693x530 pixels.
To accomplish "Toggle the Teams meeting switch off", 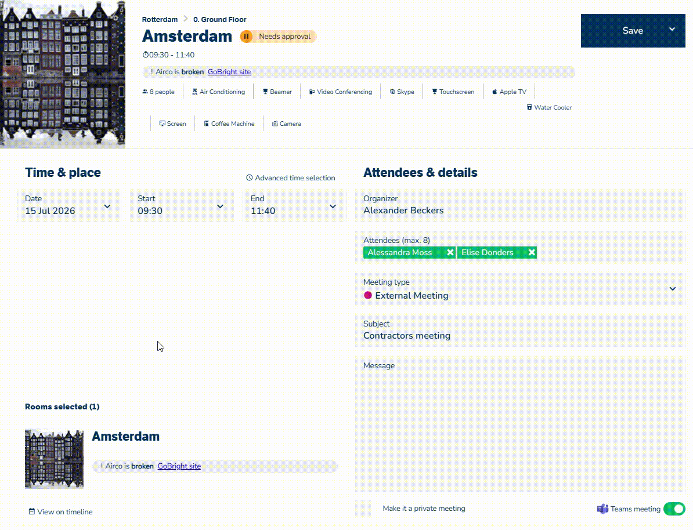I will (x=674, y=509).
